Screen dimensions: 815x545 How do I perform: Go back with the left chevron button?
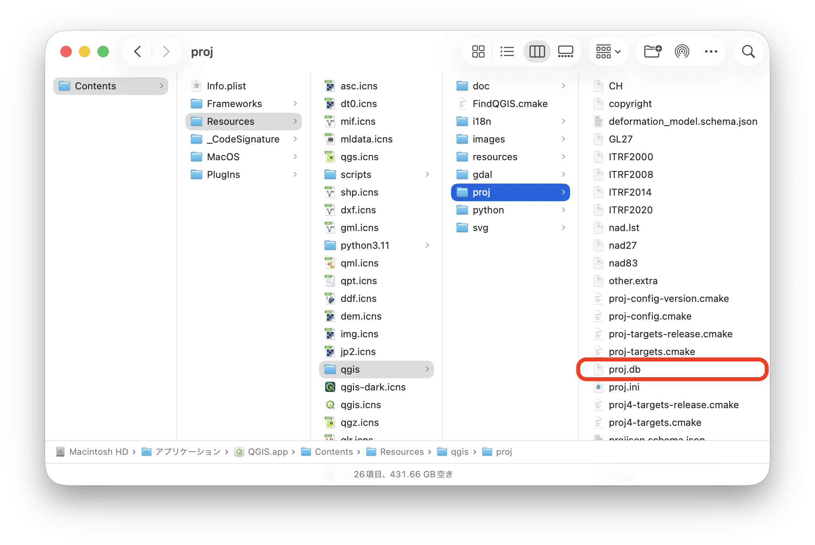[x=138, y=52]
